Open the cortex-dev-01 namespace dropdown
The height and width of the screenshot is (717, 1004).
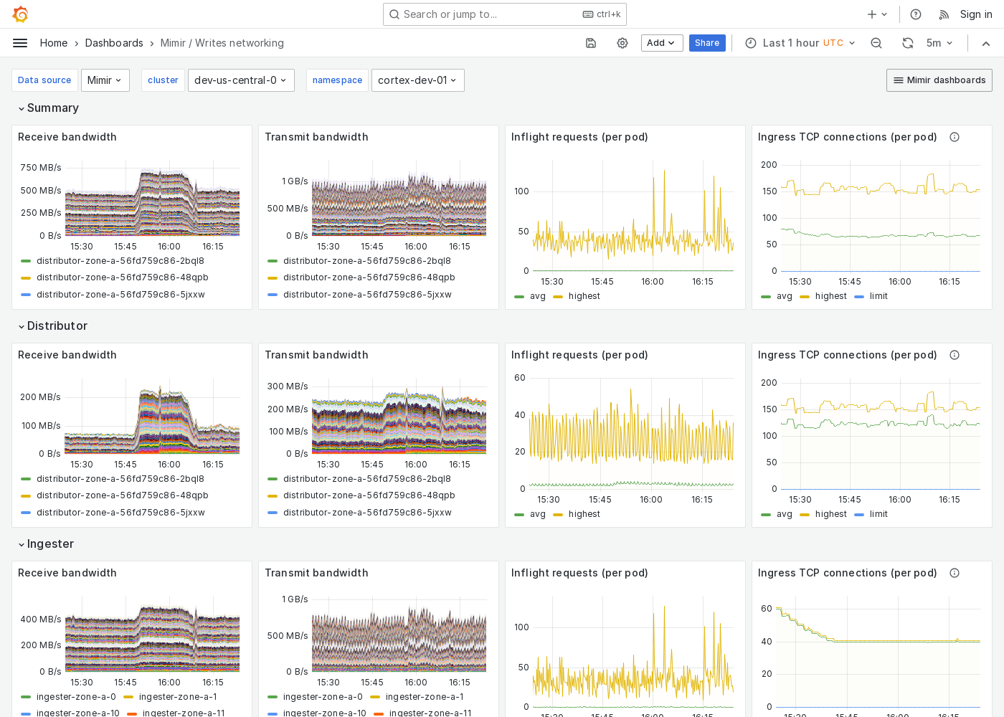click(x=417, y=80)
